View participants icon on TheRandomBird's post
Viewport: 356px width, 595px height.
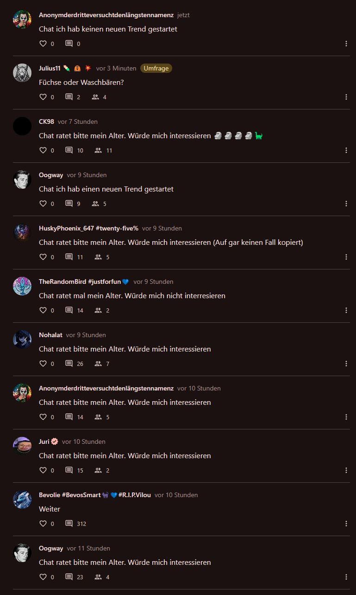click(98, 310)
